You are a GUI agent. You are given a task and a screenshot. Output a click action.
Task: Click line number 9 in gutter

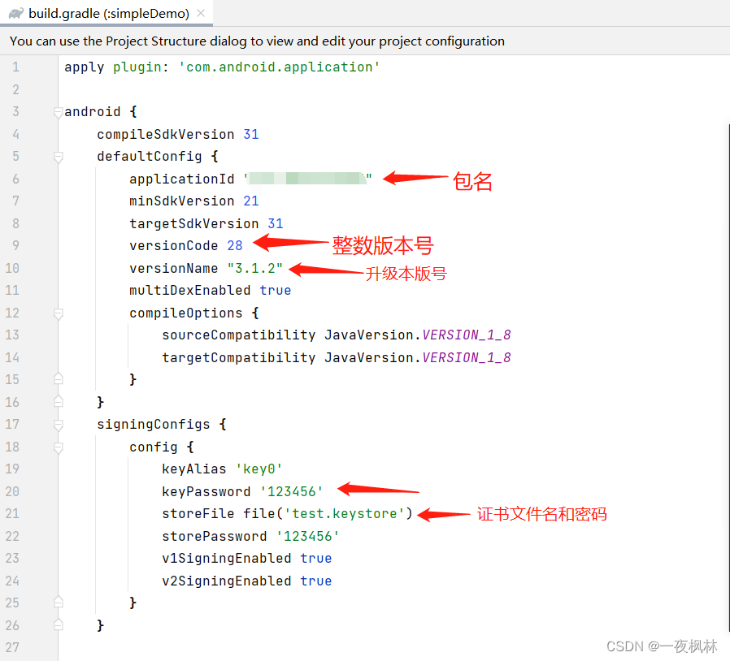(15, 245)
